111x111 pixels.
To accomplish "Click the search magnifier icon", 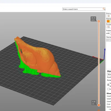I will tap(104, 9).
